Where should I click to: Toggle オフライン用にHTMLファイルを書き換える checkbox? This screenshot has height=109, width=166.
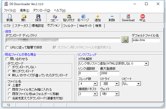54,47
